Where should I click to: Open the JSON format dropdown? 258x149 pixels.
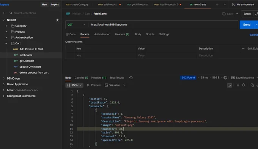74,85
